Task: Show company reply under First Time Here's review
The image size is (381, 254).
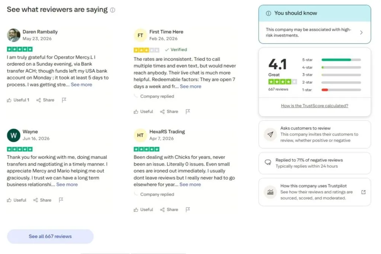Action: [x=154, y=96]
